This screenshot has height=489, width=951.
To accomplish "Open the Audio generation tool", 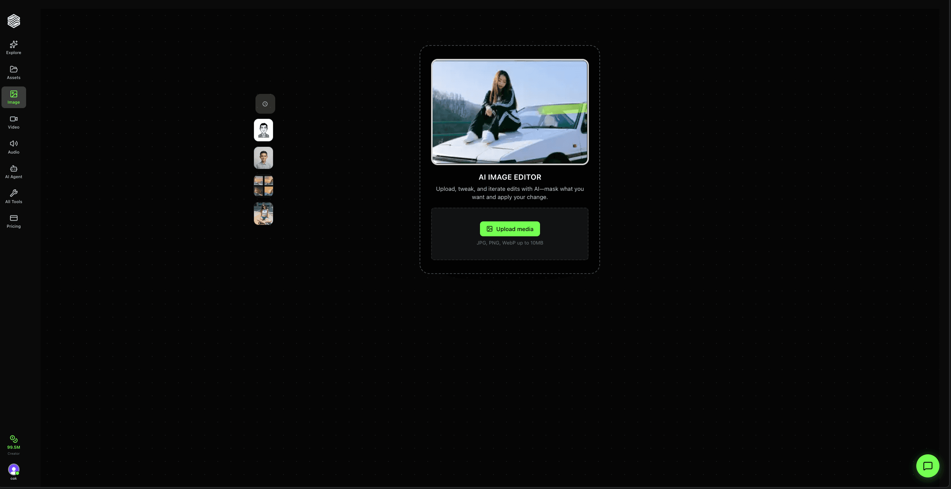I will [x=13, y=146].
